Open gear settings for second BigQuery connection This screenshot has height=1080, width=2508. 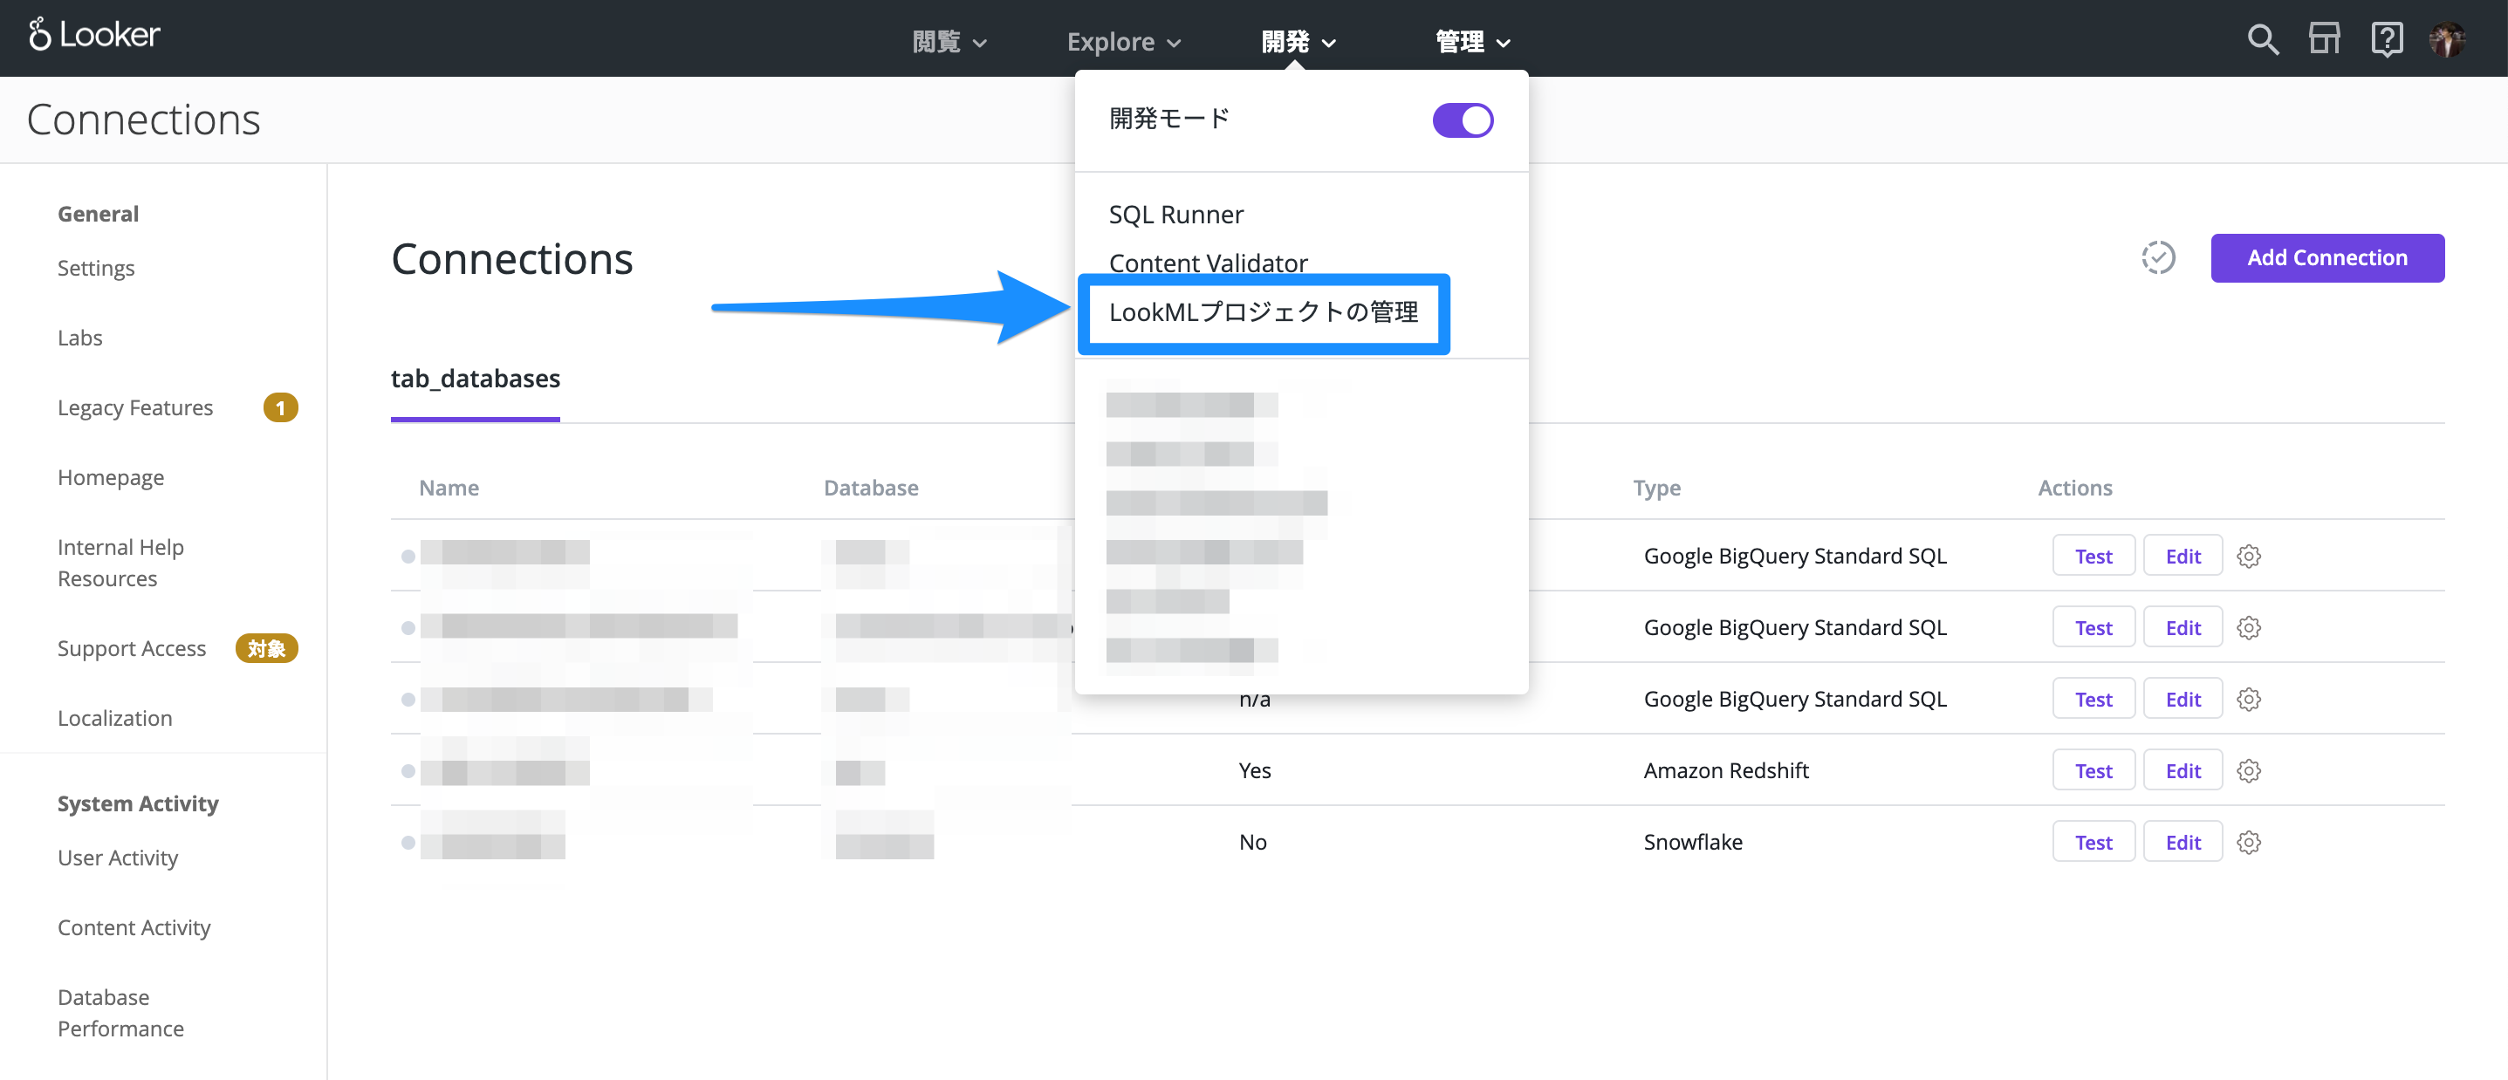click(x=2248, y=627)
